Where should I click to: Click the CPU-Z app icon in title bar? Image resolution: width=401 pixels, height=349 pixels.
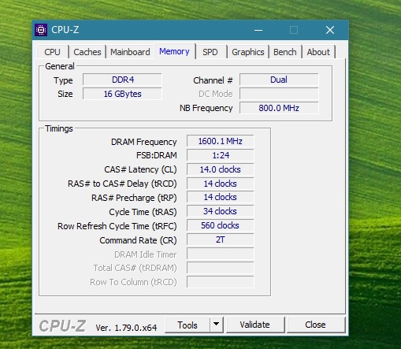pos(41,30)
